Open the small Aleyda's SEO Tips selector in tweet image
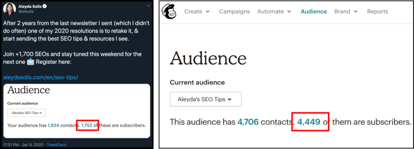Viewport: 414px width, 149px height. [26, 113]
